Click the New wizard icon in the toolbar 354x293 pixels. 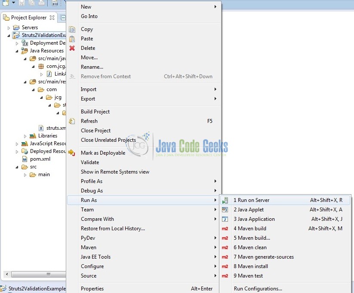[x=5, y=3]
